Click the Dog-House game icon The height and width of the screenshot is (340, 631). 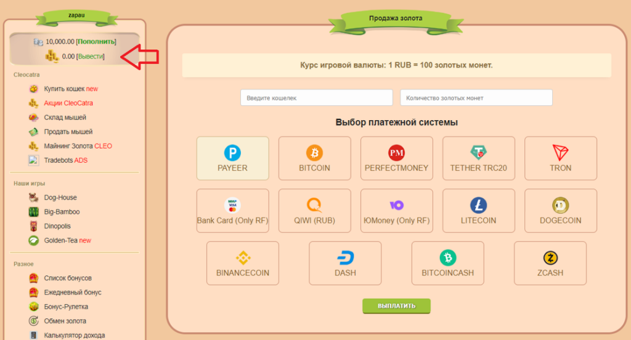pos(34,197)
